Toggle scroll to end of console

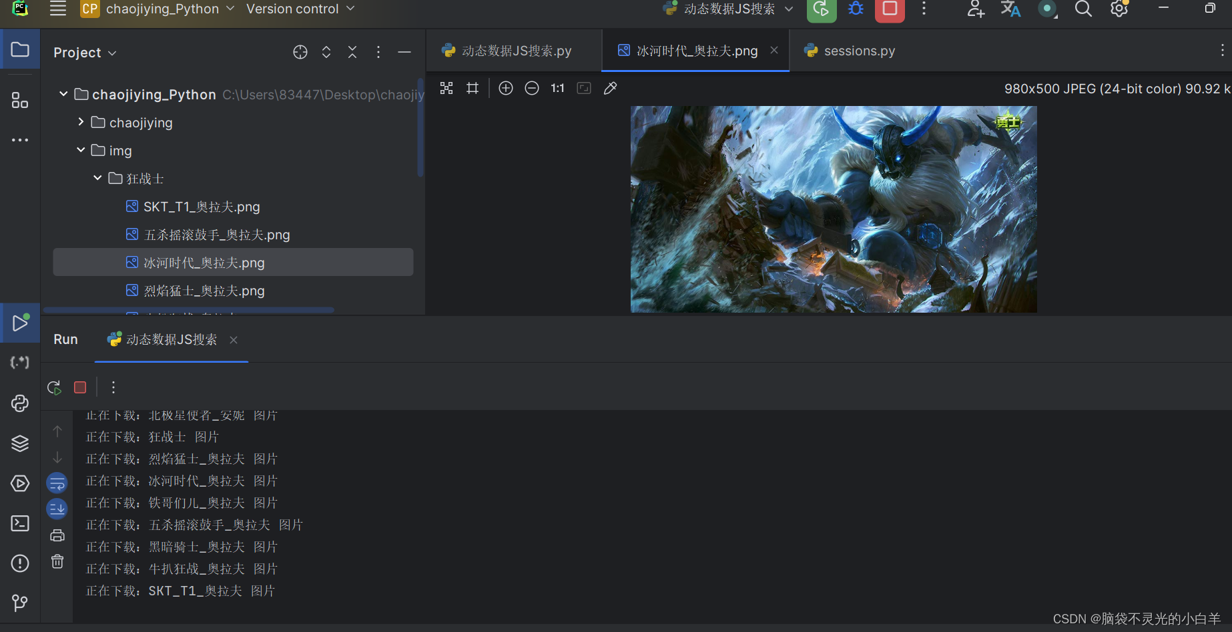click(x=57, y=509)
